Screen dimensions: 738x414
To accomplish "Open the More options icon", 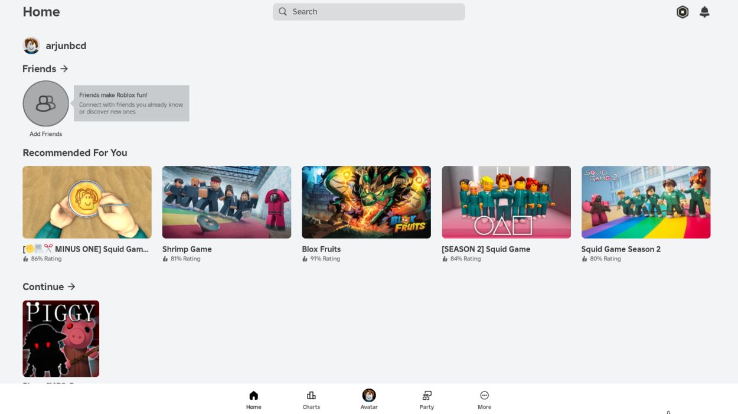I will (x=484, y=395).
